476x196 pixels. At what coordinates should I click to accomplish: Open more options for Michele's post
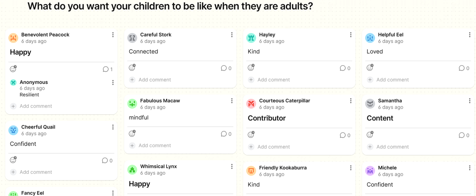tap(470, 168)
